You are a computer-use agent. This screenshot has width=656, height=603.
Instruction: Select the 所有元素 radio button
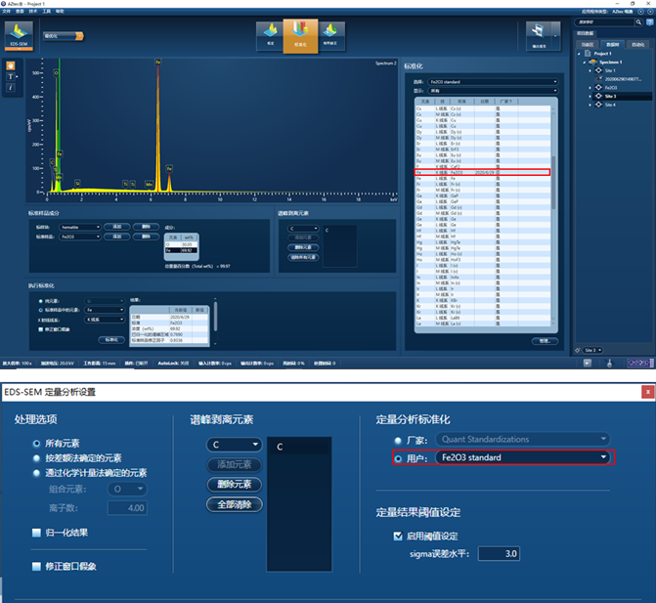[36, 444]
